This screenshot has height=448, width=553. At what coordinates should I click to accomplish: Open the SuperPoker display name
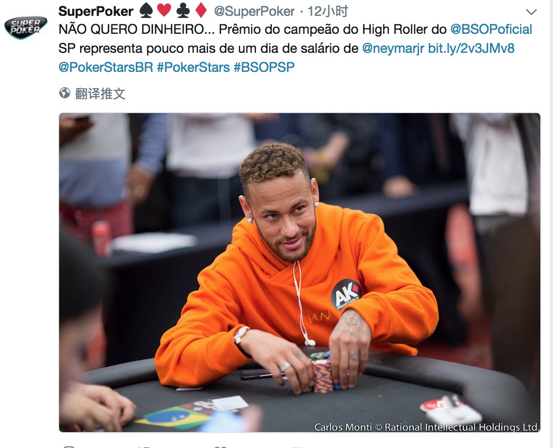click(x=96, y=11)
